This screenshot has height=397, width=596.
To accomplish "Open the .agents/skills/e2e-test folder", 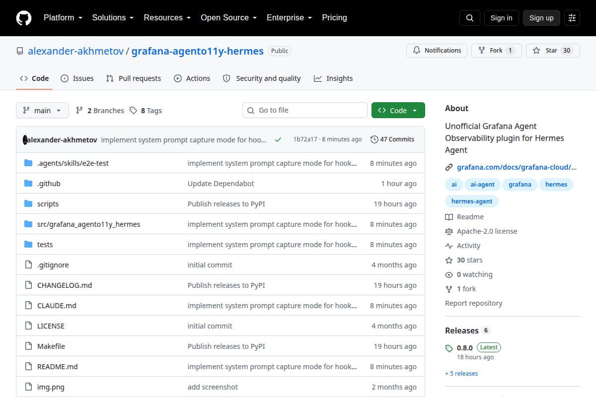I will coord(73,163).
